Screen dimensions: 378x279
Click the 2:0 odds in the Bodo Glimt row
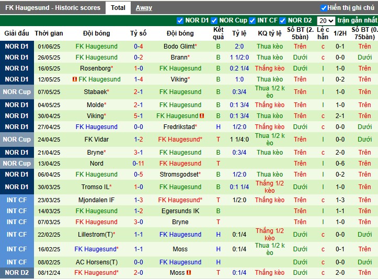coord(239,47)
